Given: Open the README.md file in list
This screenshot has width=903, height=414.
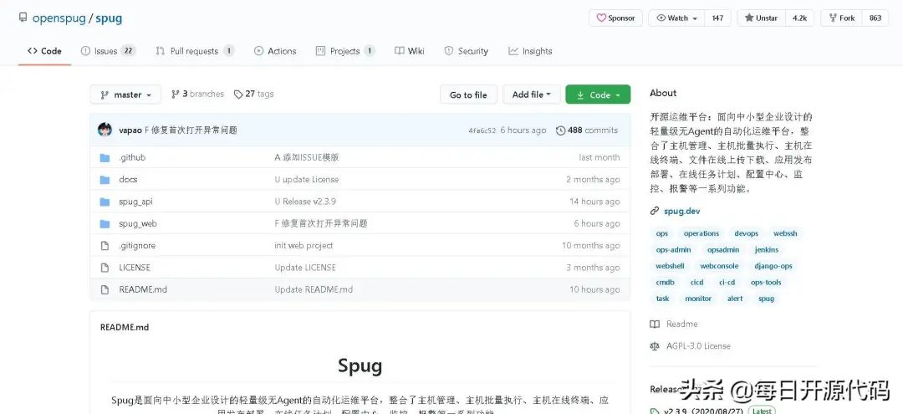Looking at the screenshot, I should [143, 289].
